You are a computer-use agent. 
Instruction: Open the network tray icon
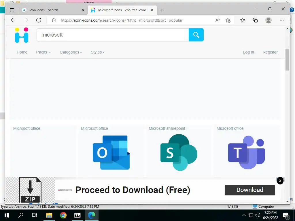click(x=251, y=215)
